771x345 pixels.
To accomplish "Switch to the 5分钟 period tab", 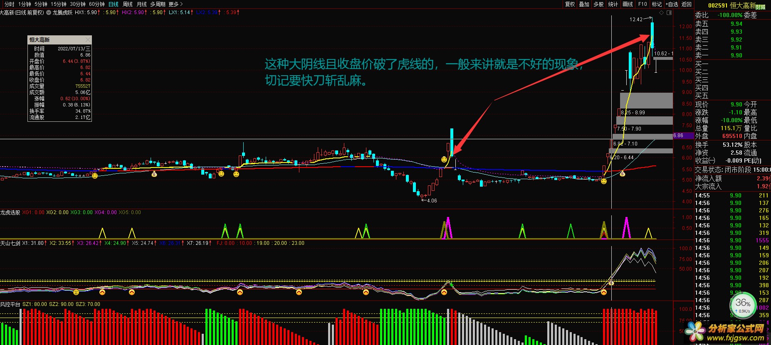I will [41, 4].
